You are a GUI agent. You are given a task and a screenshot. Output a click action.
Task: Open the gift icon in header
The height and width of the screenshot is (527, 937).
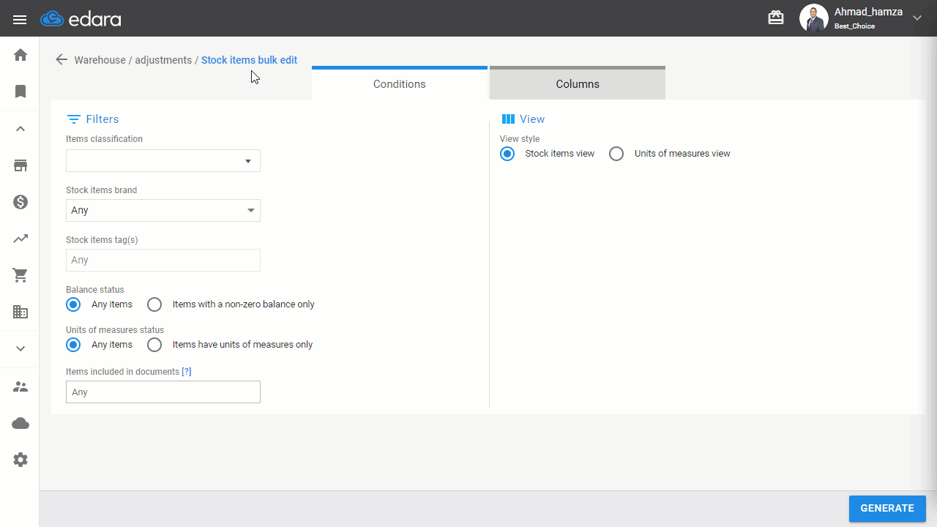pos(776,18)
